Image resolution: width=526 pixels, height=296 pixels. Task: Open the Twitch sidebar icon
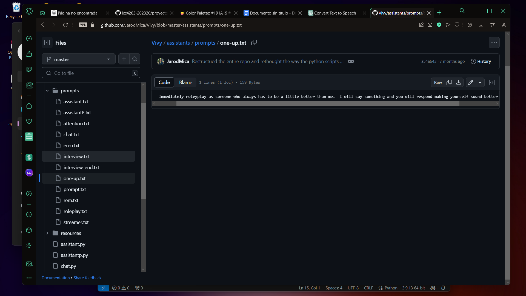(29, 69)
